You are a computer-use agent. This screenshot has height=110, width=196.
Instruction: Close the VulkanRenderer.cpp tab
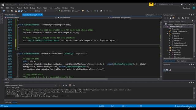tap(41, 15)
